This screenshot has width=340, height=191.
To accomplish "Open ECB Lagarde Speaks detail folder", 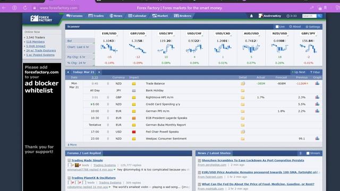I will 243,118.
